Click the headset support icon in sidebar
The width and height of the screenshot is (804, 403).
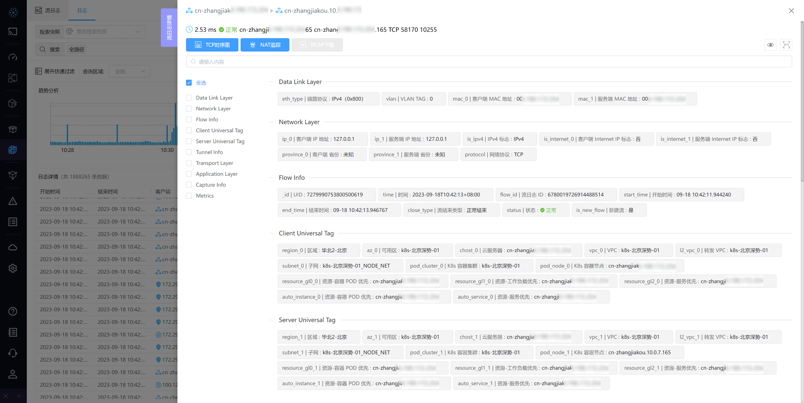coord(13,353)
